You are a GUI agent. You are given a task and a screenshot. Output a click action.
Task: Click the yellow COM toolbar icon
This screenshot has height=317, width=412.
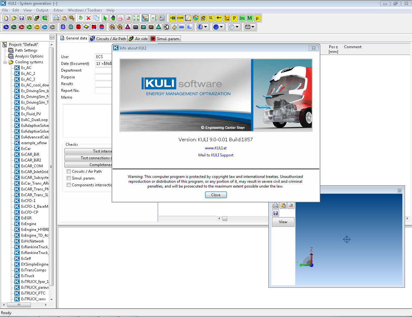tap(180, 18)
